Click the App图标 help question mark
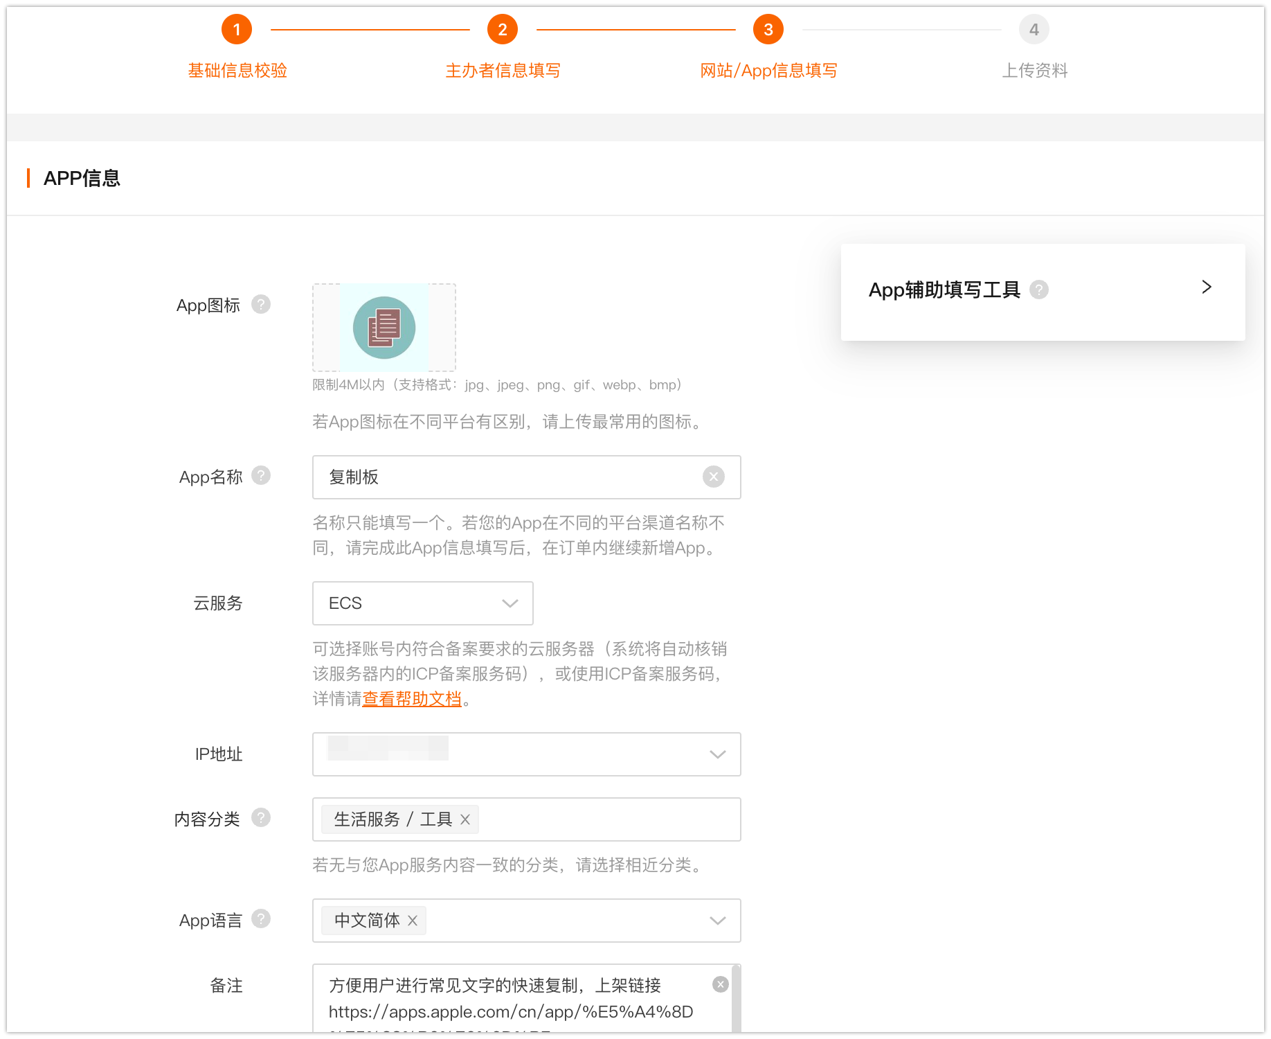The image size is (1271, 1039). tap(261, 304)
